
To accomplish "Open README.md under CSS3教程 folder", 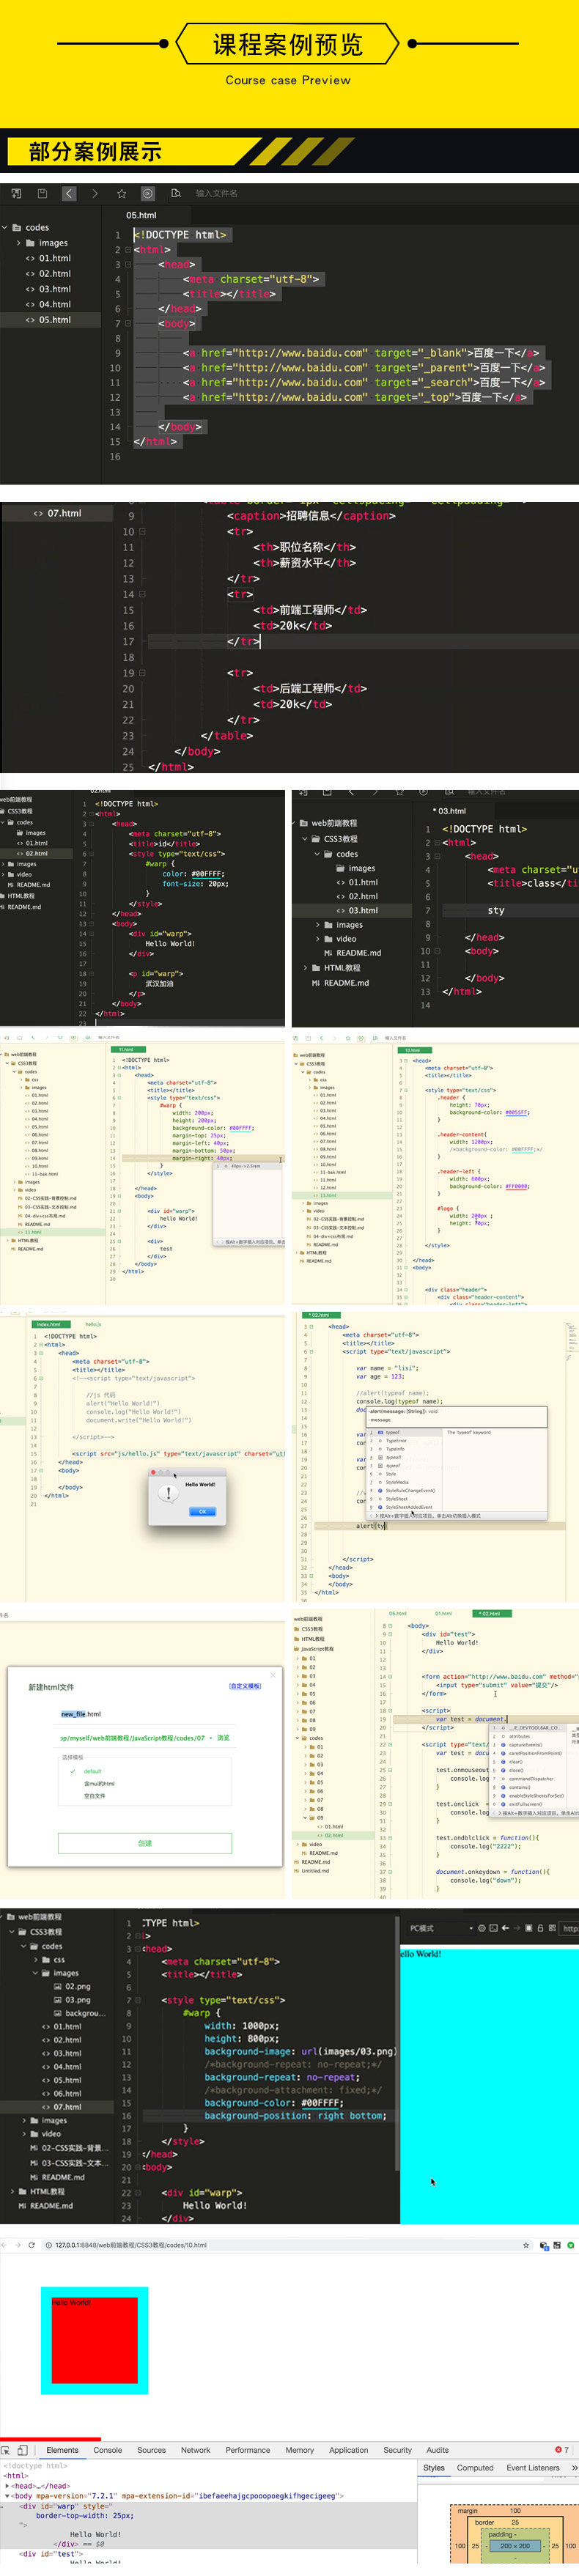I will (x=358, y=953).
